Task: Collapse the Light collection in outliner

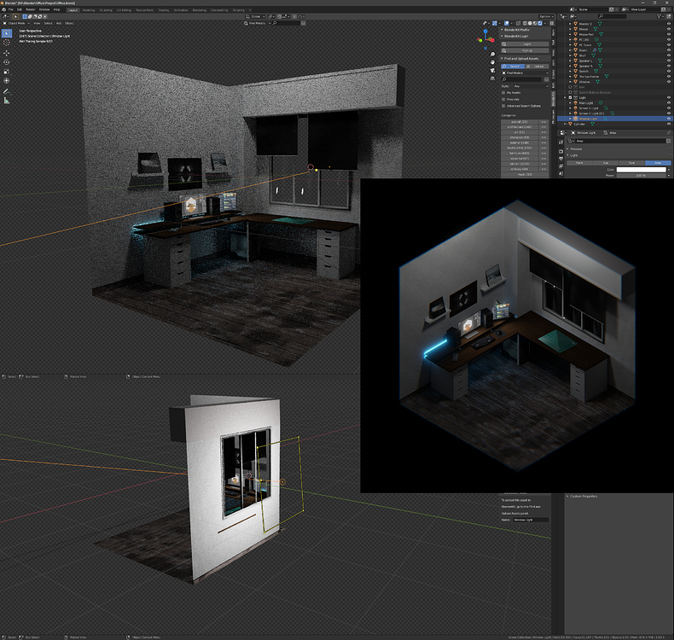Action: point(566,97)
